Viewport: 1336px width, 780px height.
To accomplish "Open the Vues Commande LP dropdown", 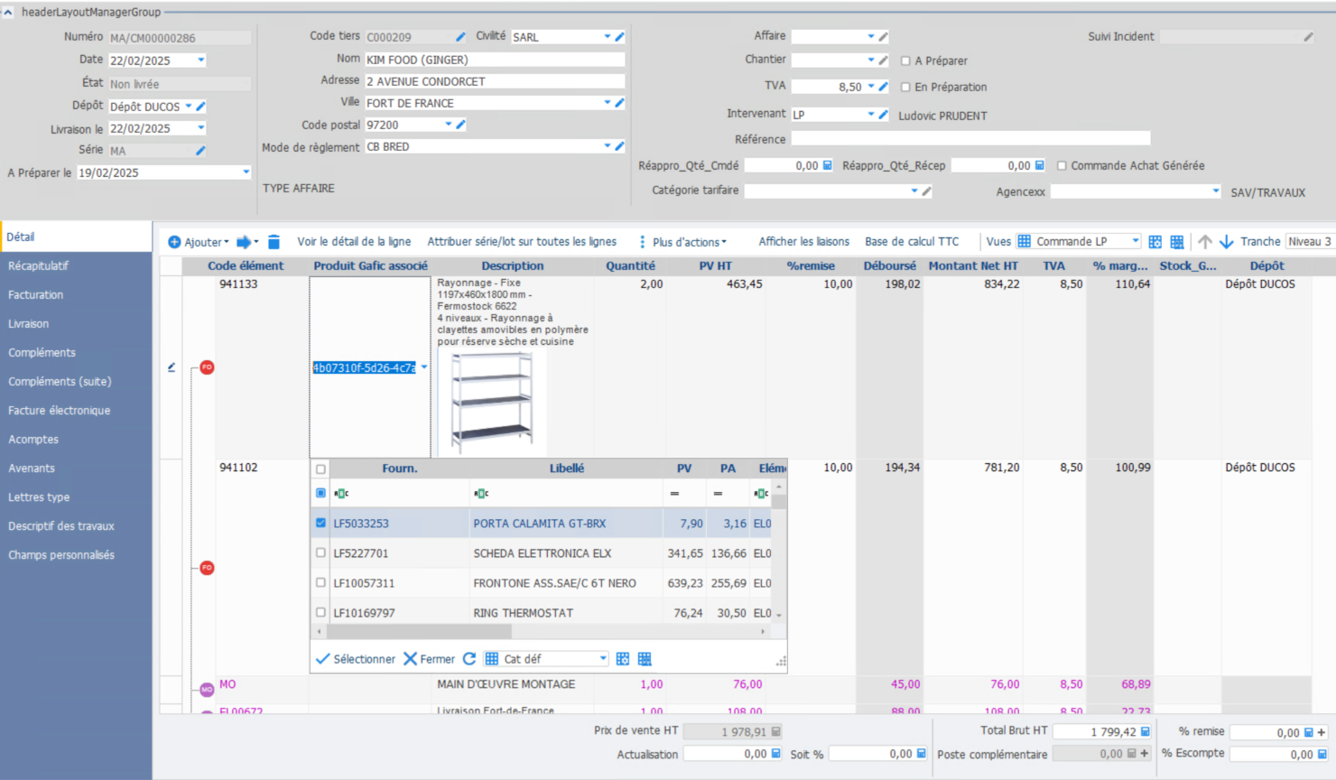I will (x=1135, y=241).
